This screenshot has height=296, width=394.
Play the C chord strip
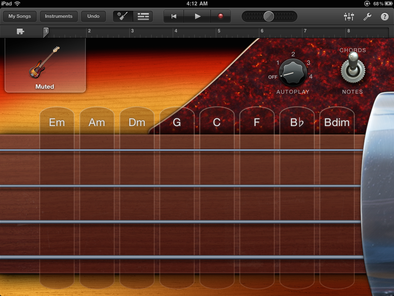tap(217, 198)
